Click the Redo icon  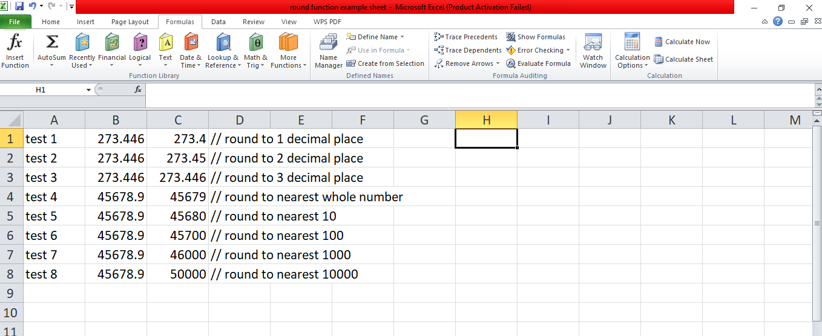tap(51, 7)
